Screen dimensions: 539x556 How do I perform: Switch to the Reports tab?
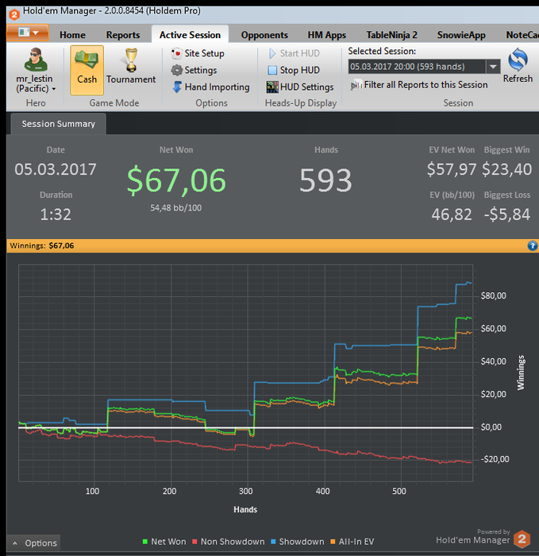(x=122, y=35)
